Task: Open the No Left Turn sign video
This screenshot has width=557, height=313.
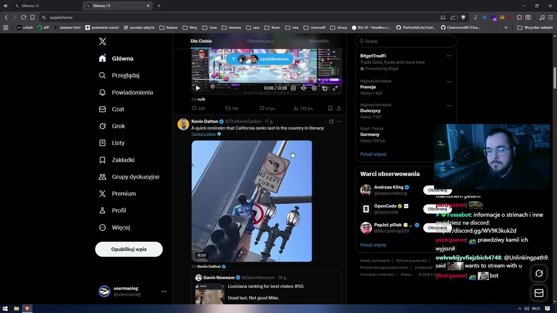Action: pyautogui.click(x=252, y=201)
